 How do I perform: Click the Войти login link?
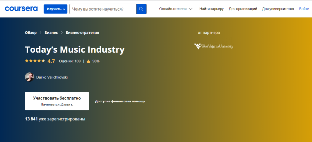(304, 9)
